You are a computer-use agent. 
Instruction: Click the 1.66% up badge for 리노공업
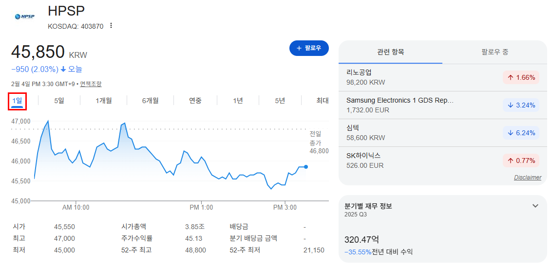point(521,78)
